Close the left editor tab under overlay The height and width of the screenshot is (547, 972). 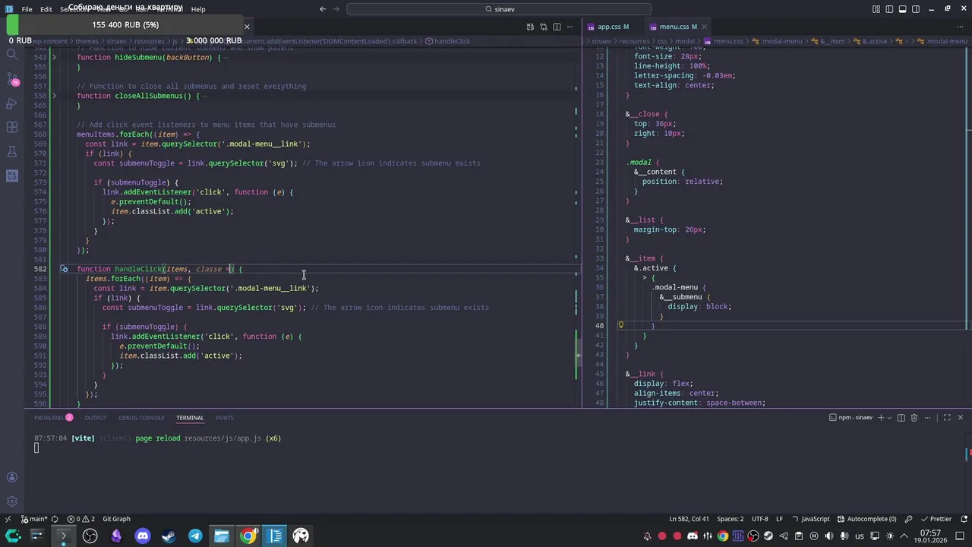246,27
